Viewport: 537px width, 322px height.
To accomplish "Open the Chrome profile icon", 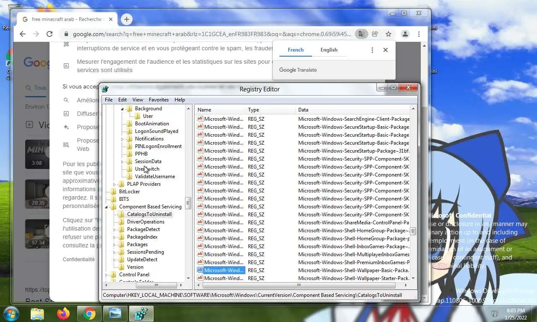I will [x=405, y=34].
